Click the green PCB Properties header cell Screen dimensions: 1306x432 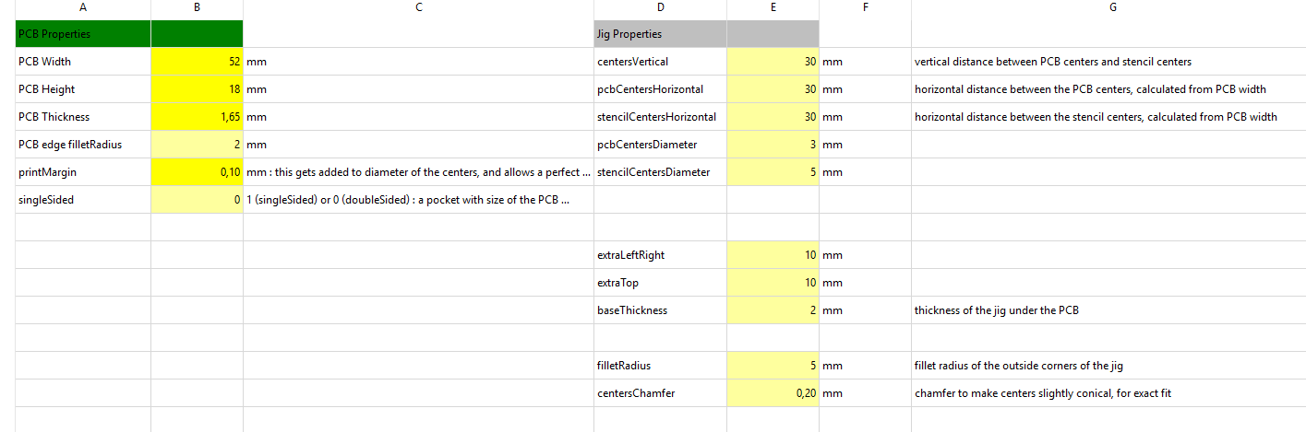click(x=83, y=34)
